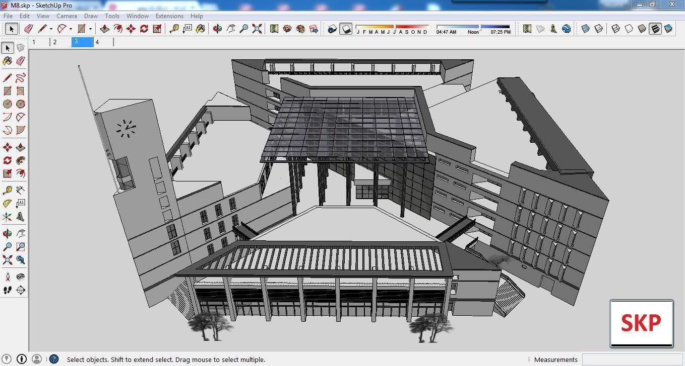The image size is (685, 366).
Task: Click the sign-in profile status icon
Action: (x=37, y=359)
